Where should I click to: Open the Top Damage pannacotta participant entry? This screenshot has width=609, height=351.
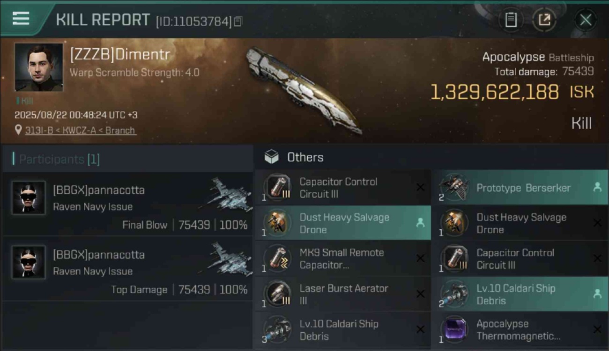[127, 269]
